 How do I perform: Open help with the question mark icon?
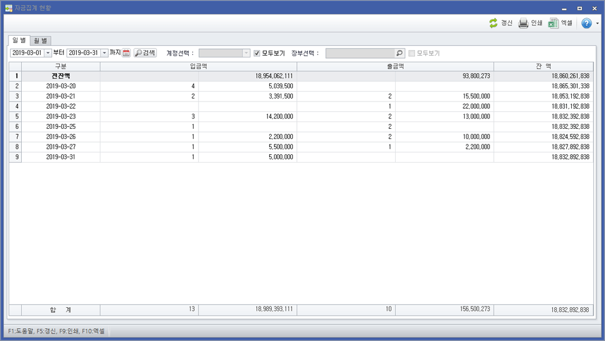[x=586, y=23]
